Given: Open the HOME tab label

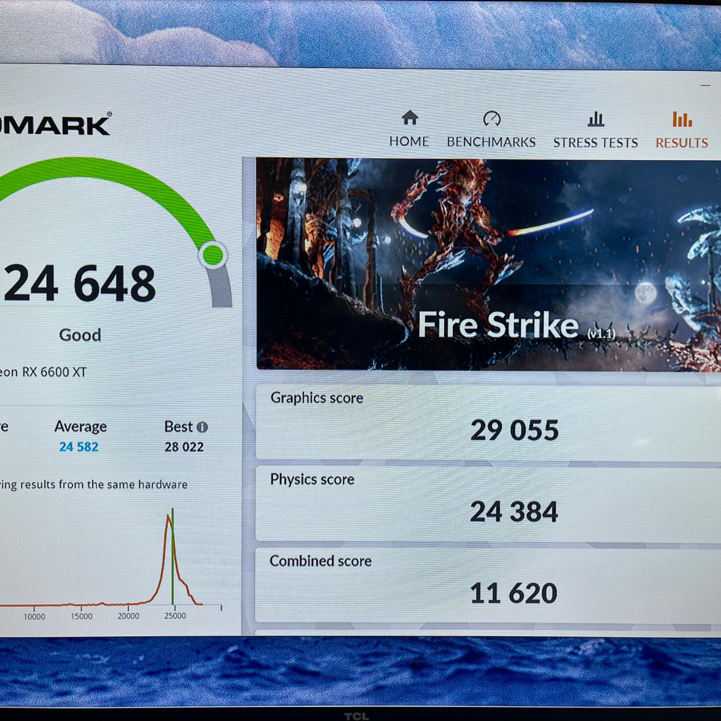Looking at the screenshot, I should pos(409,142).
